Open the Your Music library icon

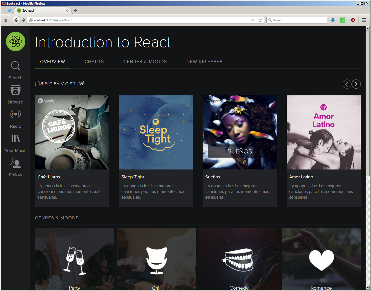(15, 138)
